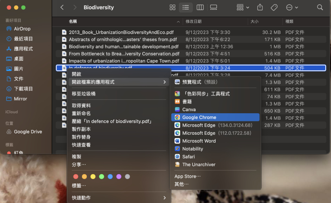Image resolution: width=331 pixels, height=203 pixels.
Task: Select 取得資料 in context menu
Action: (119, 106)
